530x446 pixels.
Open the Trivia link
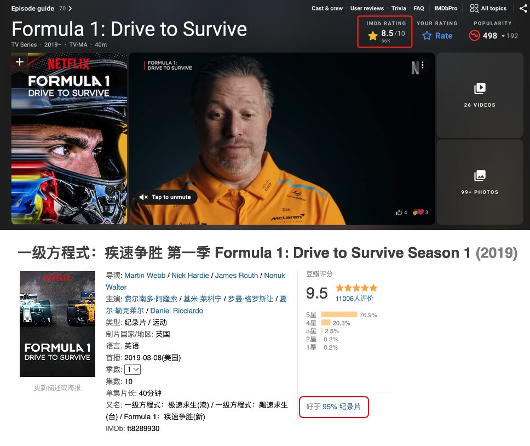click(x=399, y=8)
